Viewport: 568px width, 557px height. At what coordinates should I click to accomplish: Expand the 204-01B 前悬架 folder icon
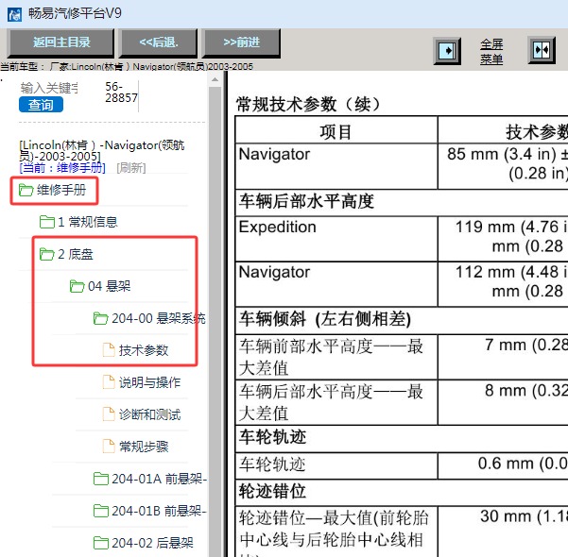tap(101, 511)
